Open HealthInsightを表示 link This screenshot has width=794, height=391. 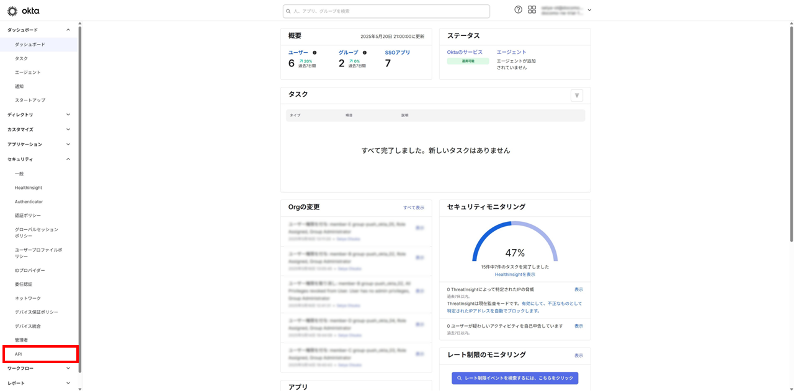515,274
